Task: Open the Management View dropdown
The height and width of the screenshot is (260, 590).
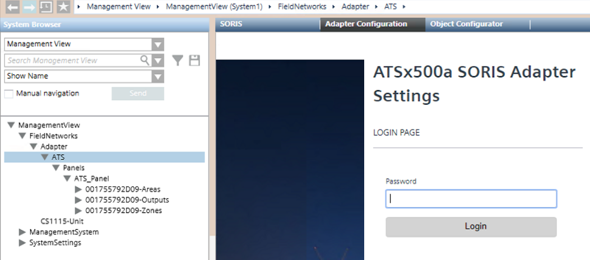Action: [x=158, y=44]
